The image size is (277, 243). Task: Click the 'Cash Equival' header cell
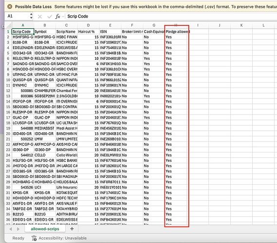click(154, 32)
